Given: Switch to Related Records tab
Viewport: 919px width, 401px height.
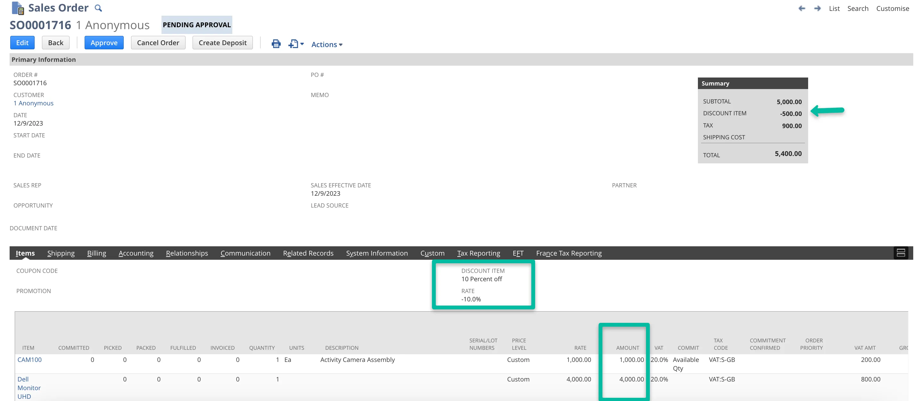Looking at the screenshot, I should point(308,253).
